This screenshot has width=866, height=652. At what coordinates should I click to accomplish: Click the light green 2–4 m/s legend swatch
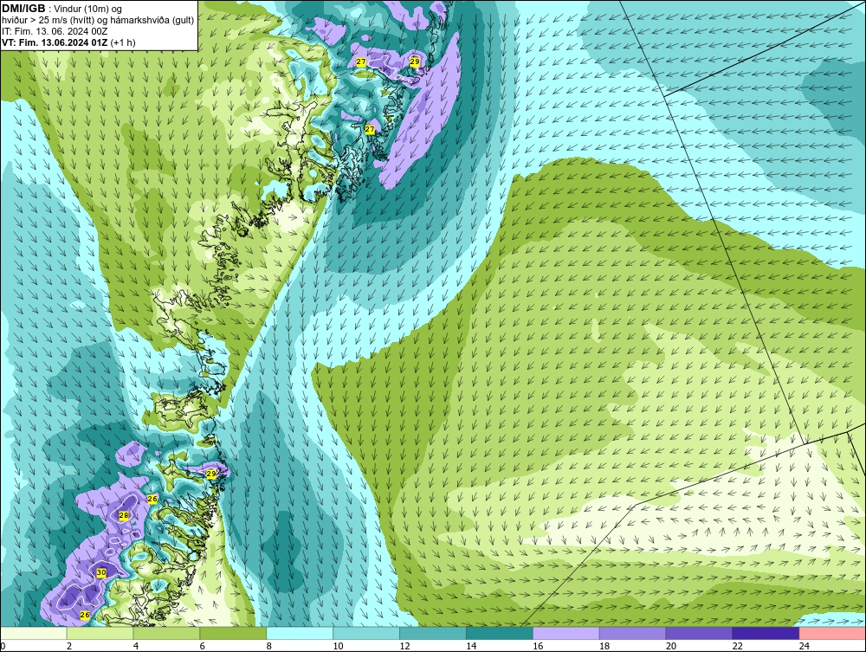click(100, 633)
